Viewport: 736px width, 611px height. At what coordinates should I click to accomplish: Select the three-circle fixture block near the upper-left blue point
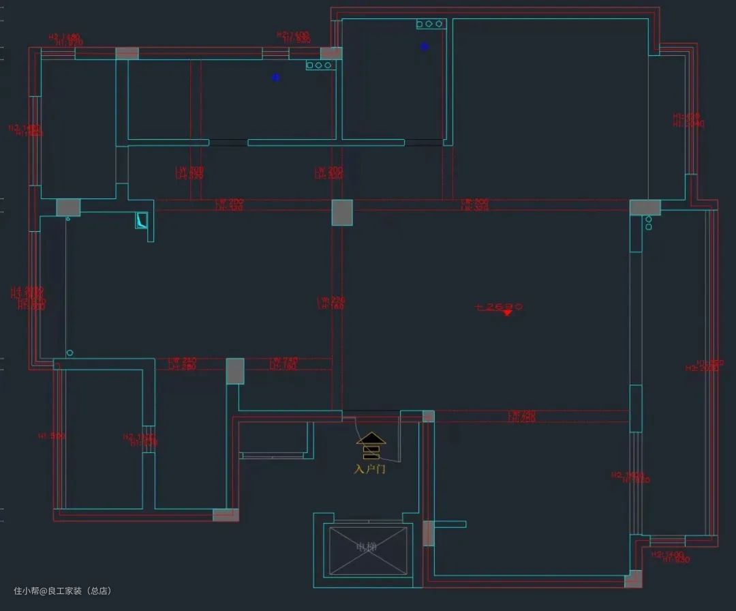(x=319, y=65)
